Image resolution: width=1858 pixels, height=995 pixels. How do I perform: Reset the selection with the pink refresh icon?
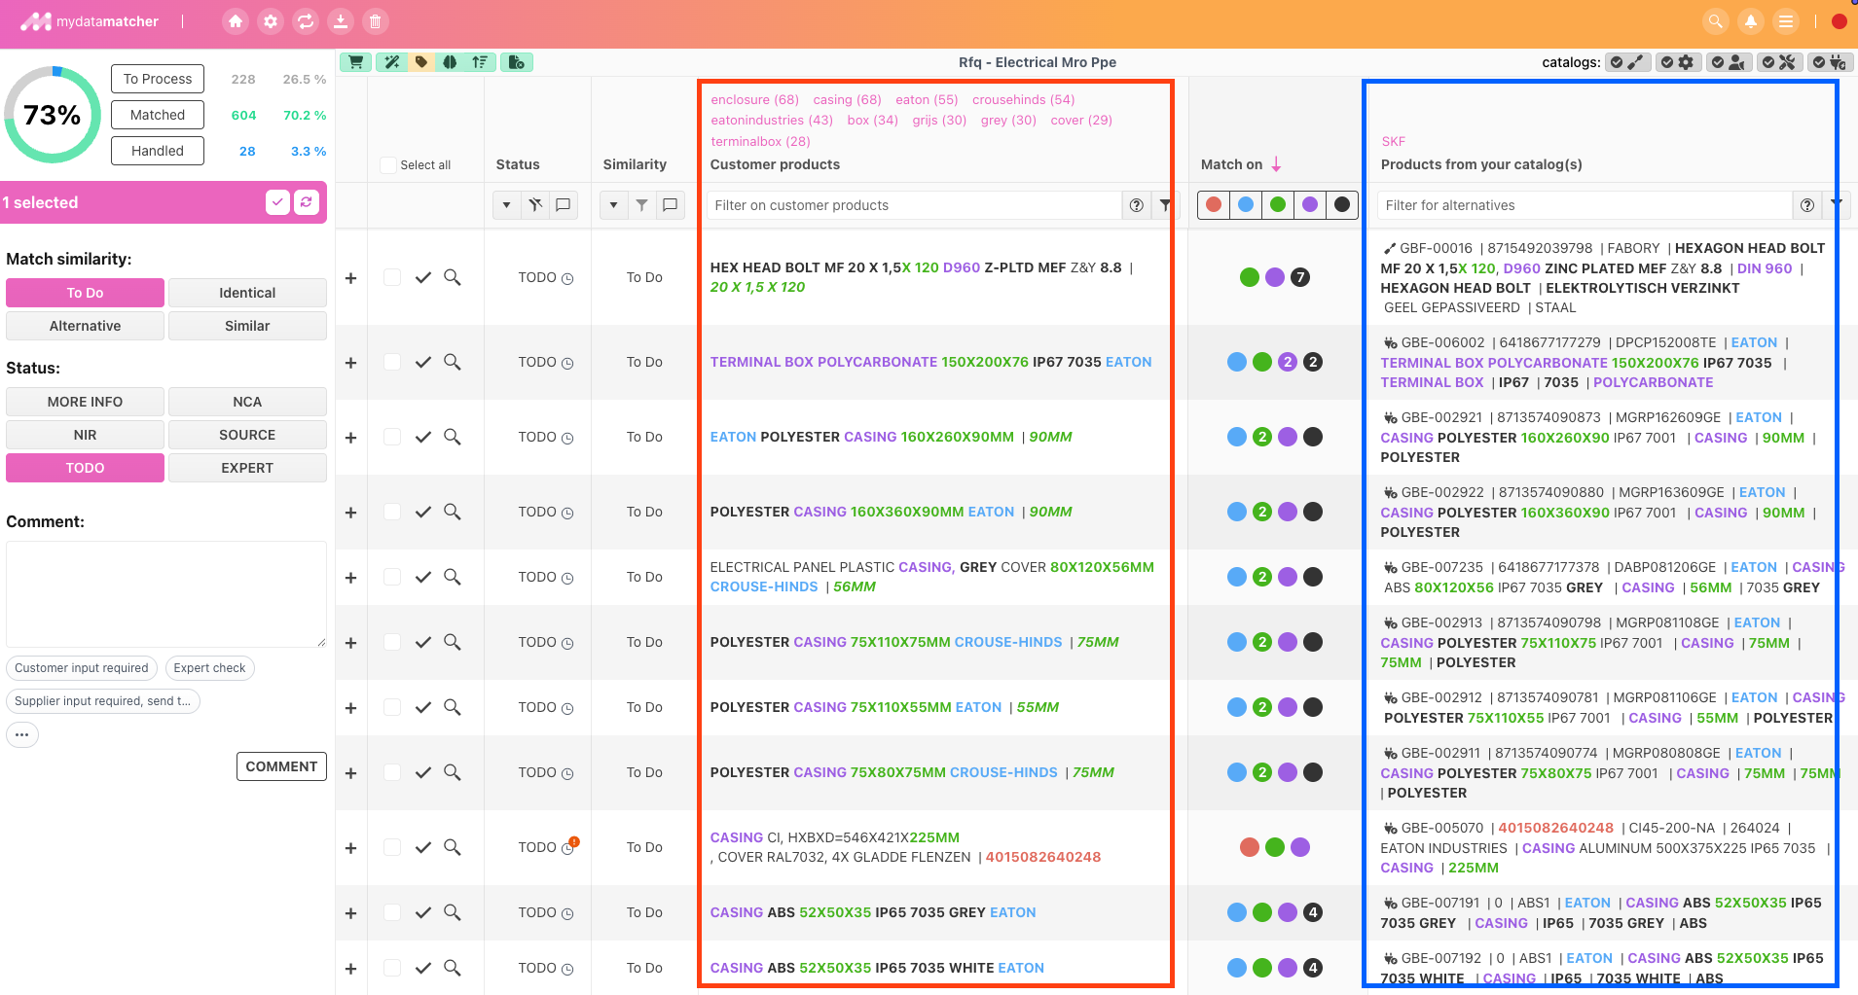(x=307, y=202)
